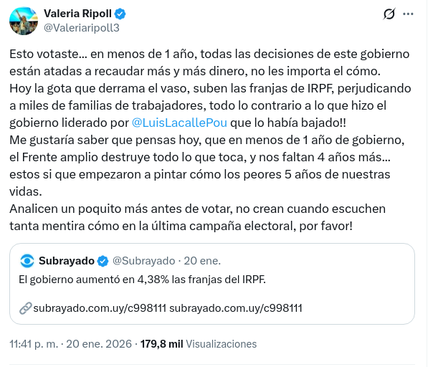Click the Subrayado name in quoted tweet

(x=66, y=260)
